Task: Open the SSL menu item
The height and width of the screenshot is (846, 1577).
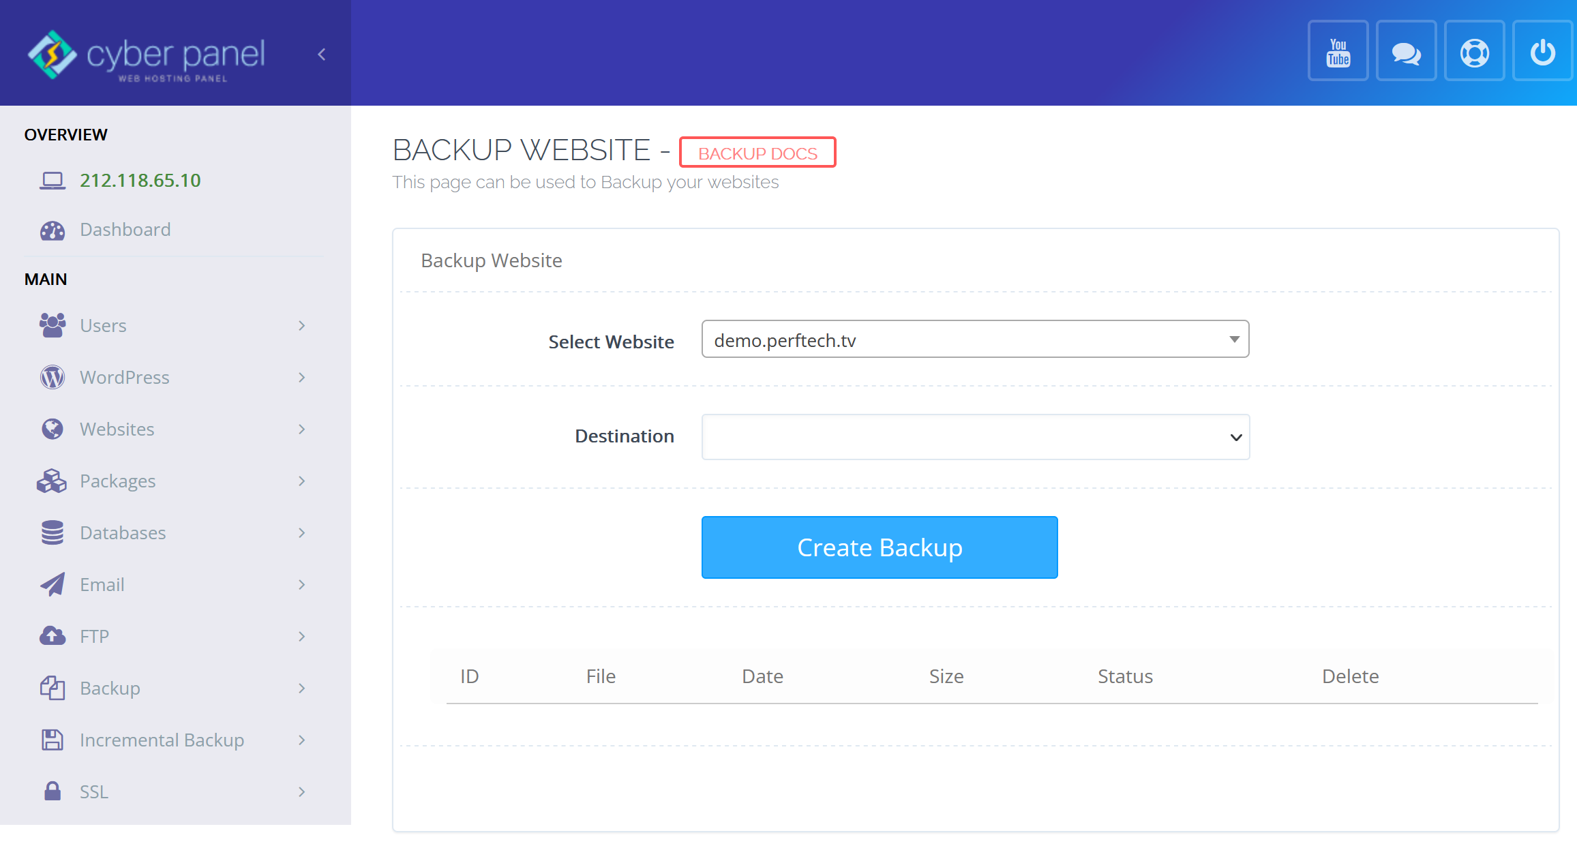Action: [94, 792]
